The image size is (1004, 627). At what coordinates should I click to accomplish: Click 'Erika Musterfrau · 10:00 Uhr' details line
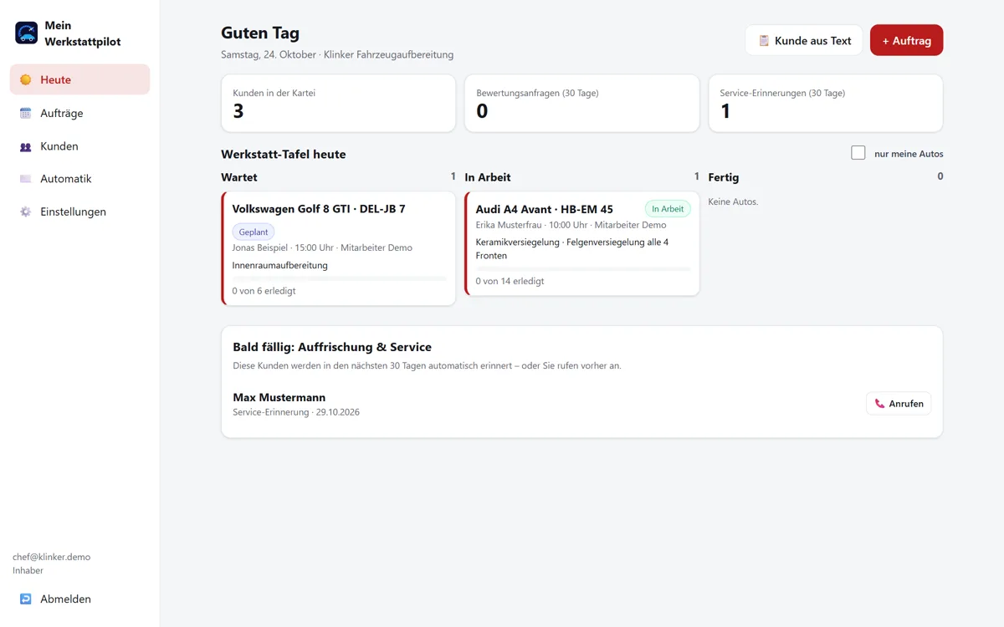pos(571,225)
